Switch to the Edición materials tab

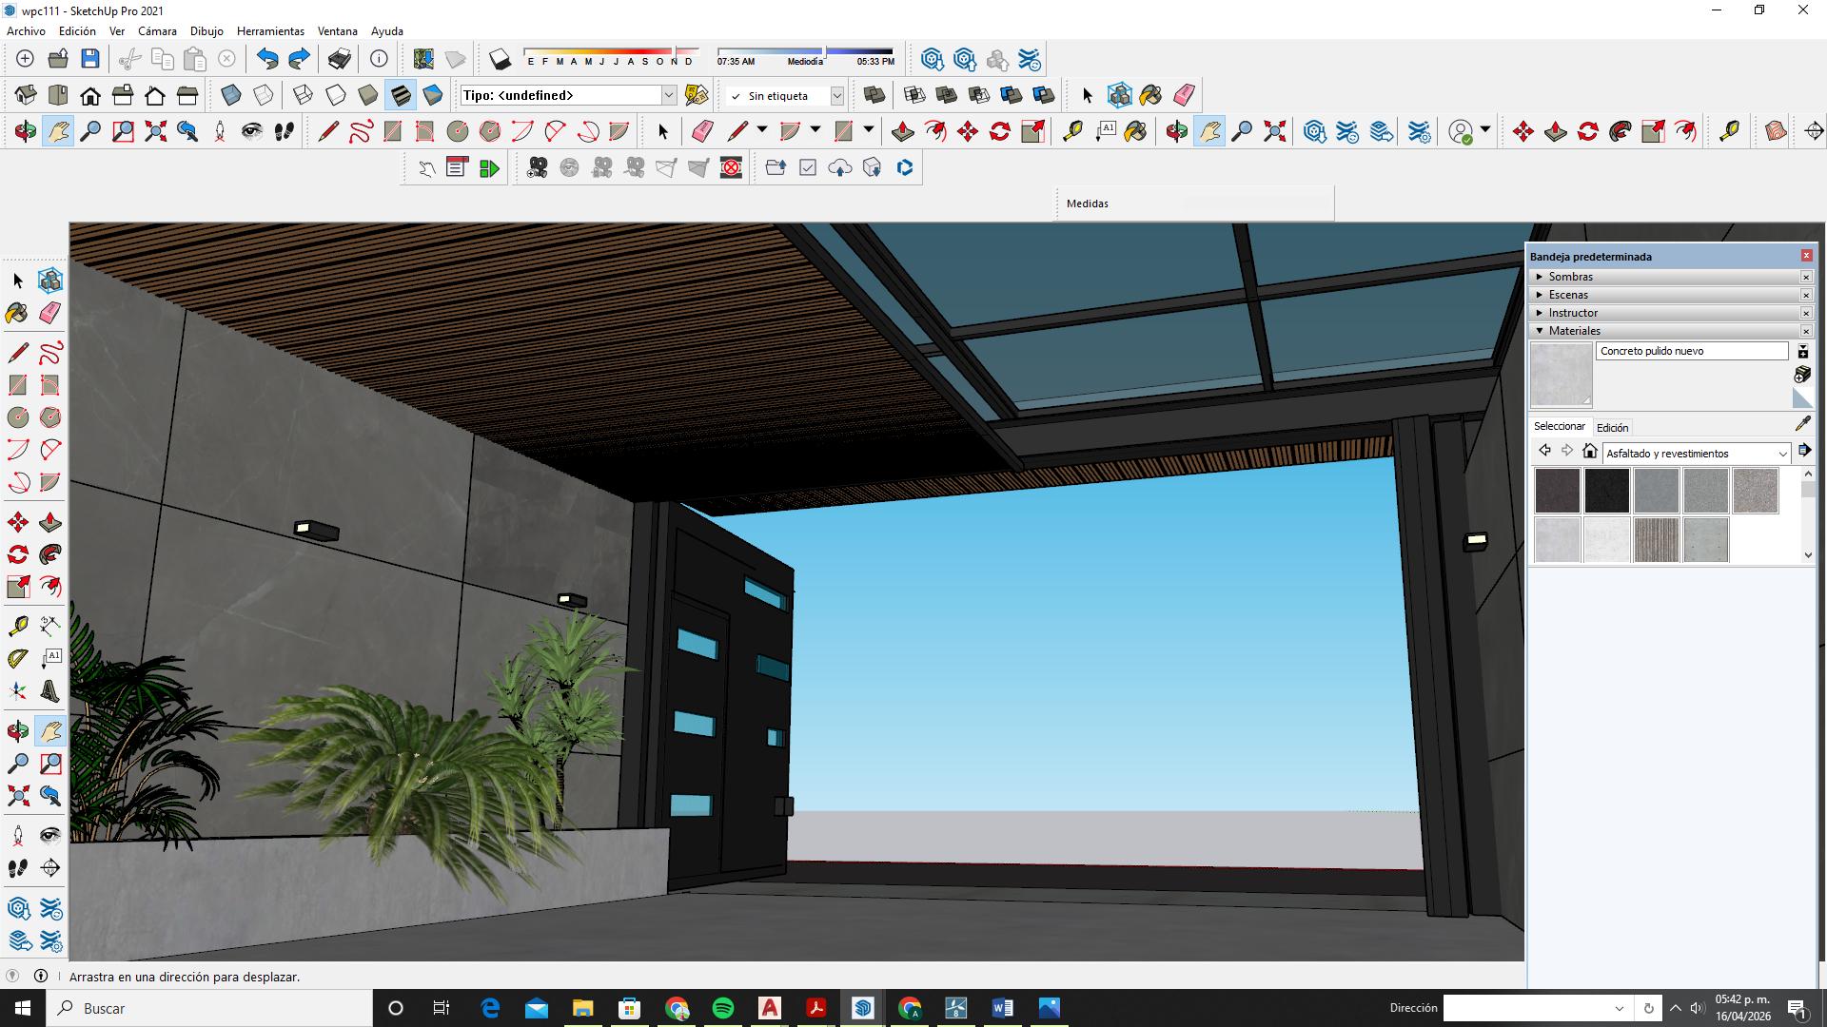coord(1612,428)
